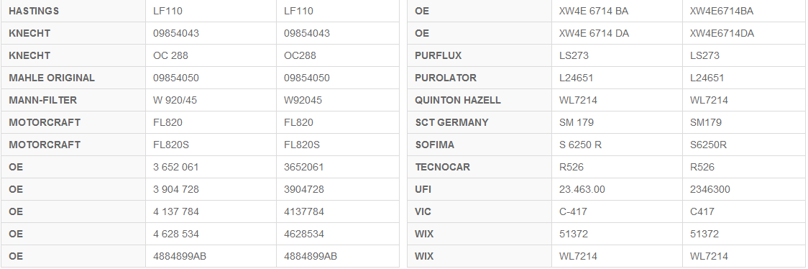Click the PUROLATOR L24651 number
Screen dimensions: 808x269
coord(576,78)
